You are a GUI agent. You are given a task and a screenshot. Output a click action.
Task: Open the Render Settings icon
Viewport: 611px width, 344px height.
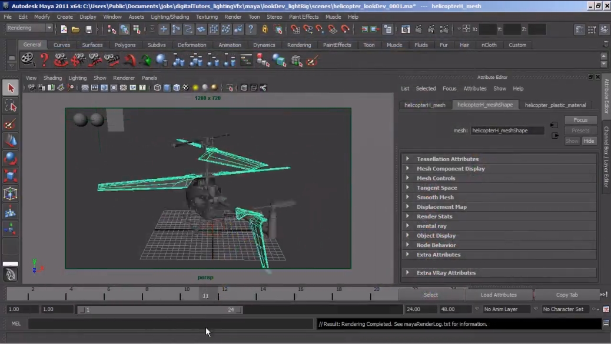pyautogui.click(x=444, y=29)
